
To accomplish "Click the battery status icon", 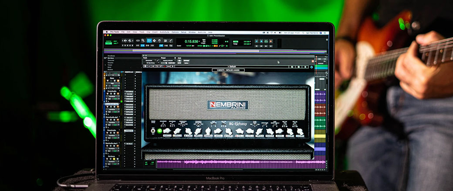I will pyautogui.click(x=280, y=33).
